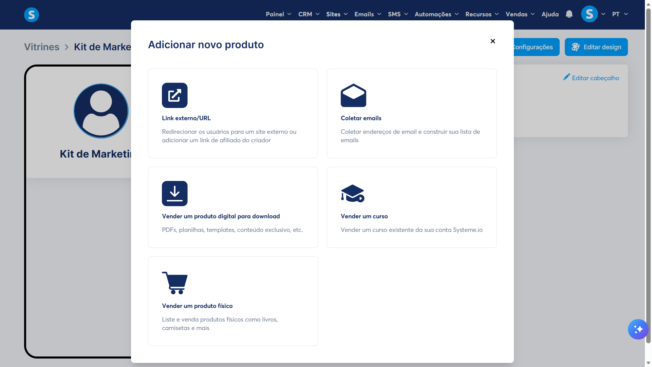Click the Editar design button
Viewport: 652px width, 367px height.
click(596, 47)
